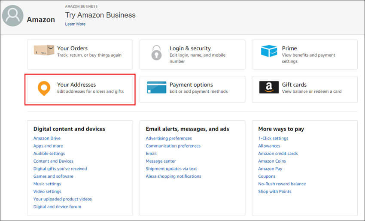The height and width of the screenshot is (221, 365).
Task: Go to Video settings
Action: (47, 191)
